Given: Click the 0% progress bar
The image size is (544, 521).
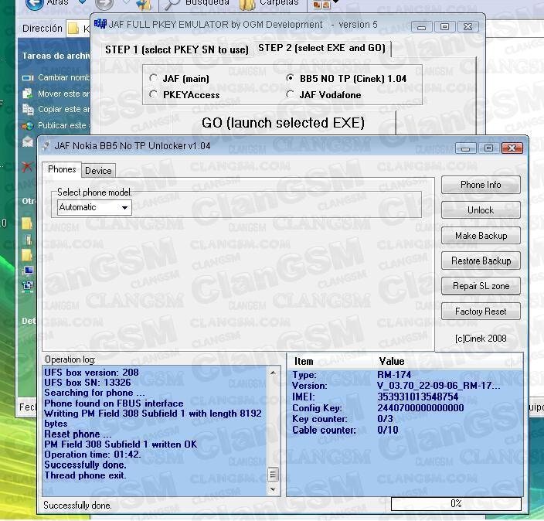Looking at the screenshot, I should (456, 504).
